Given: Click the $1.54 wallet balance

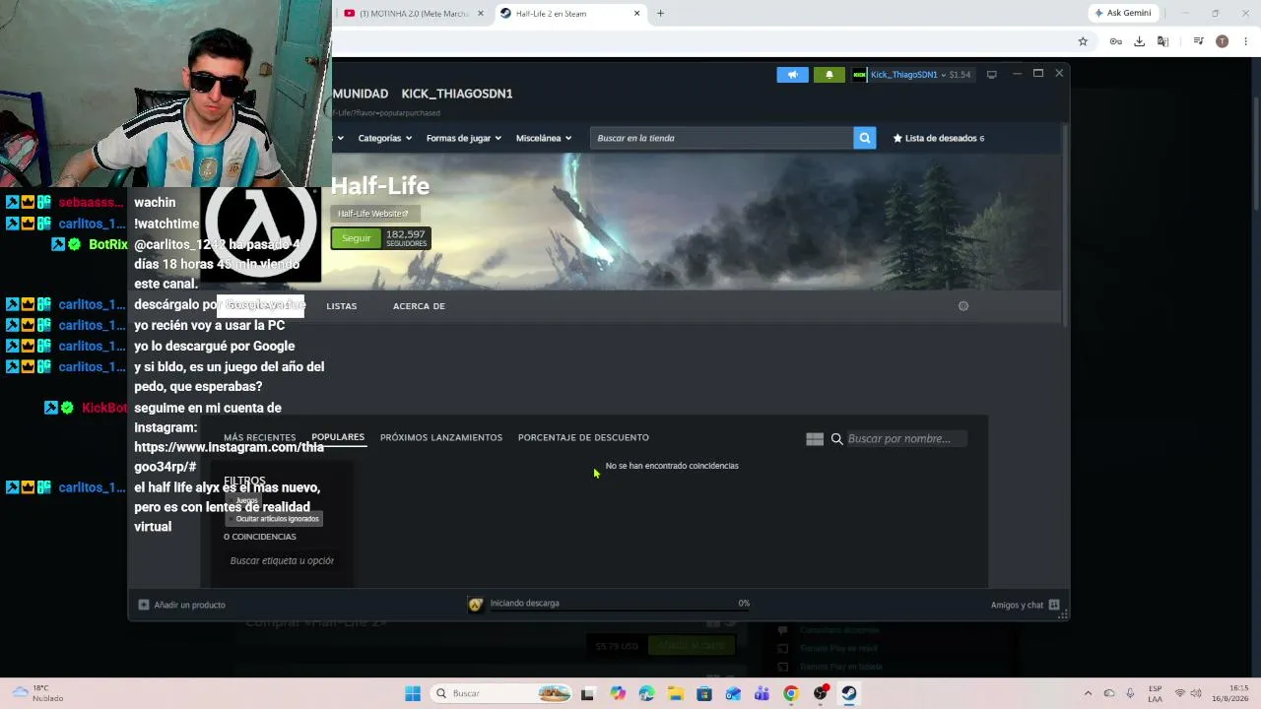Looking at the screenshot, I should [x=960, y=75].
